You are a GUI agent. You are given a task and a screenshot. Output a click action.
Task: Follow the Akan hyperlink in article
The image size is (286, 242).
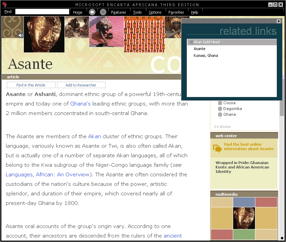[x=94, y=136]
